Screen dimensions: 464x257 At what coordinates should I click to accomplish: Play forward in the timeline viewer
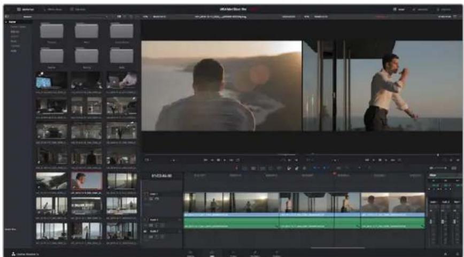coord(386,160)
